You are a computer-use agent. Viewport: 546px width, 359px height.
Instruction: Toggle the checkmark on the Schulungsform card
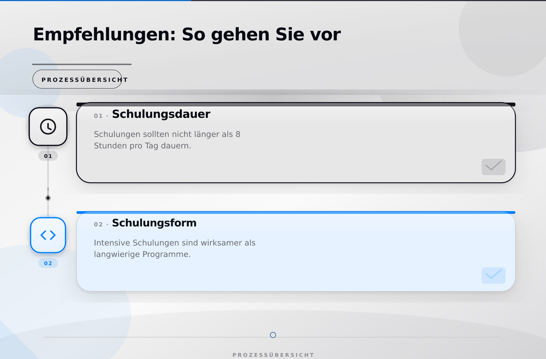tap(493, 276)
